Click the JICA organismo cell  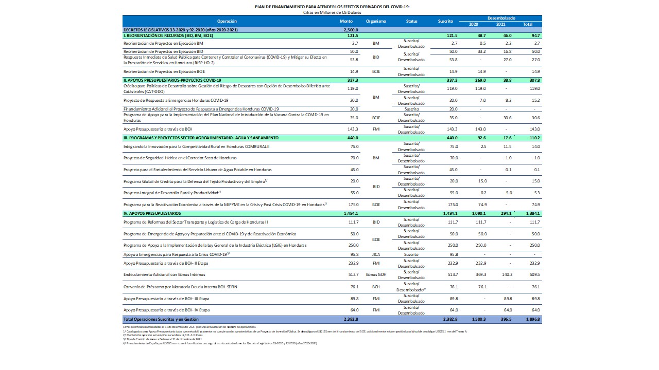(x=376, y=254)
